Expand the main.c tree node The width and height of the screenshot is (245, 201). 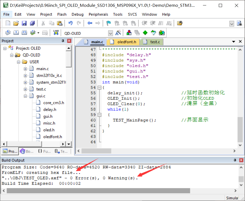pos(25,69)
